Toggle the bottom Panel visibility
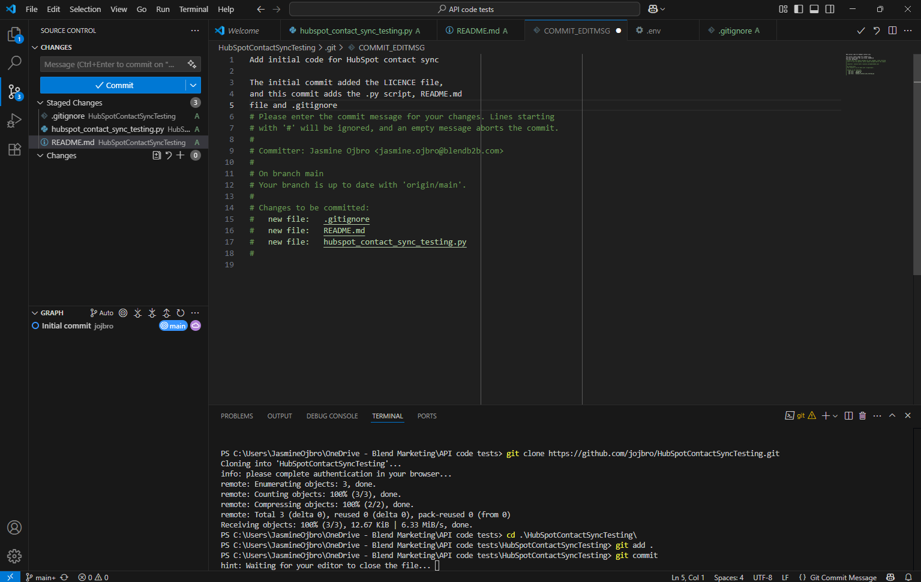 click(814, 9)
